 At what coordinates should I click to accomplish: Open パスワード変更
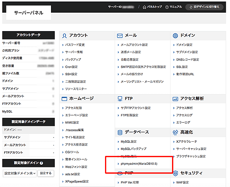point(75,45)
